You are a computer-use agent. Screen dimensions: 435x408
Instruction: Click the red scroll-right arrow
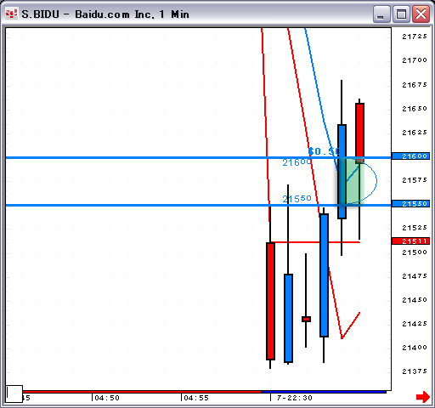pos(423,397)
